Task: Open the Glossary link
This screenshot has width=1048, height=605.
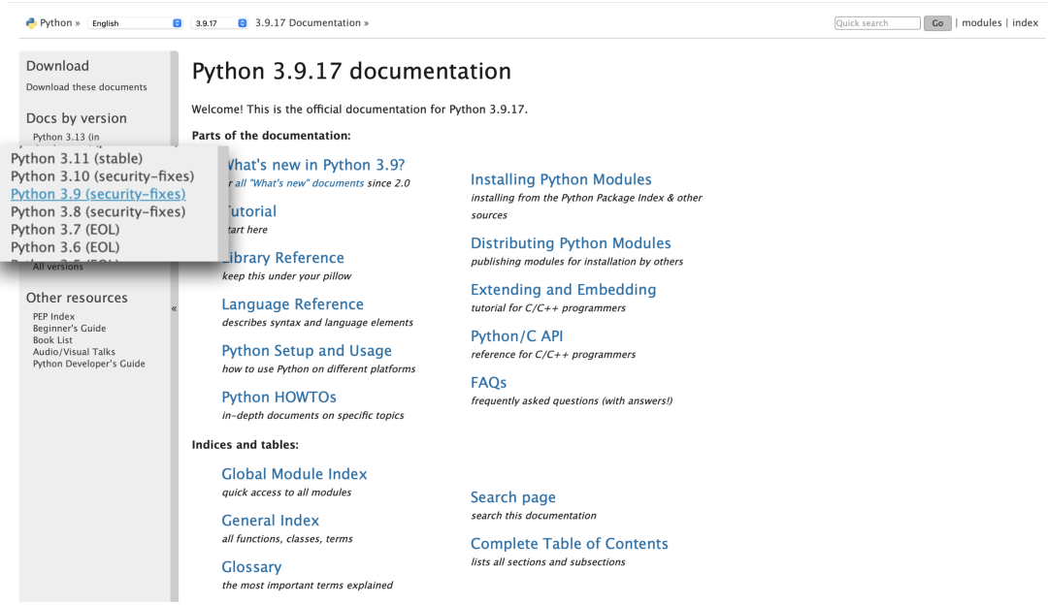Action: [251, 567]
